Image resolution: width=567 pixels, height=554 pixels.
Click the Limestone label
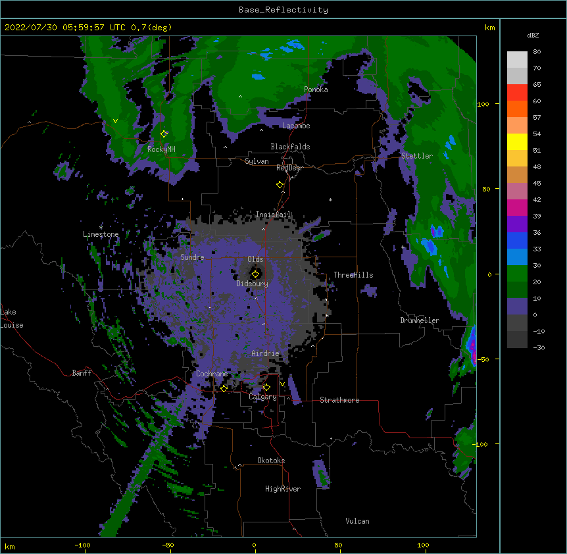pos(101,234)
